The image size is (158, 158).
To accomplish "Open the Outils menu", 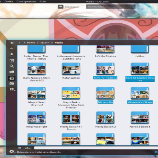I will coord(9,2).
